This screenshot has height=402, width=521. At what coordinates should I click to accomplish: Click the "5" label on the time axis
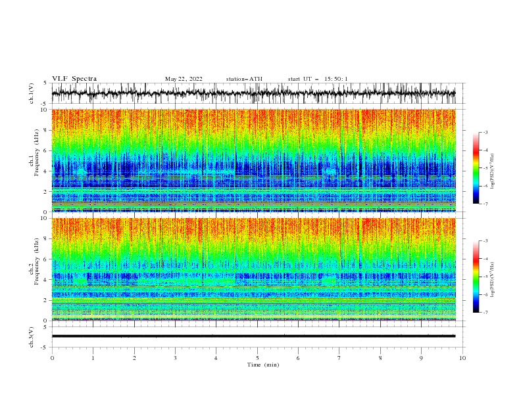click(x=257, y=358)
